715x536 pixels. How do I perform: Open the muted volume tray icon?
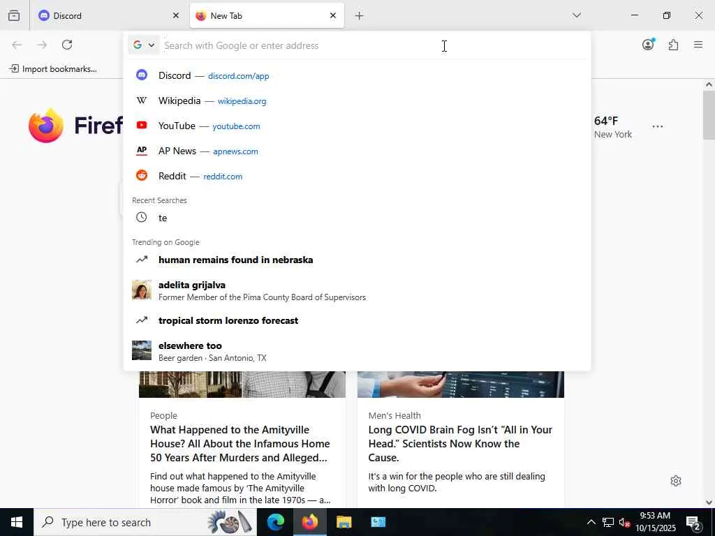(624, 522)
